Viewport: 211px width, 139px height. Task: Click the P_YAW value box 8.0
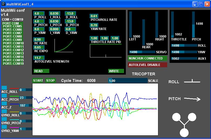(39, 29)
